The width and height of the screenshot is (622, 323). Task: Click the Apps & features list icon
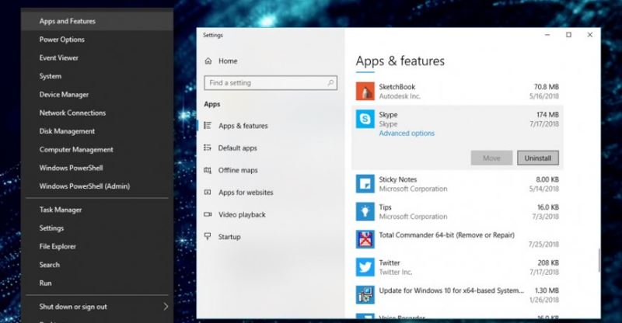(208, 126)
